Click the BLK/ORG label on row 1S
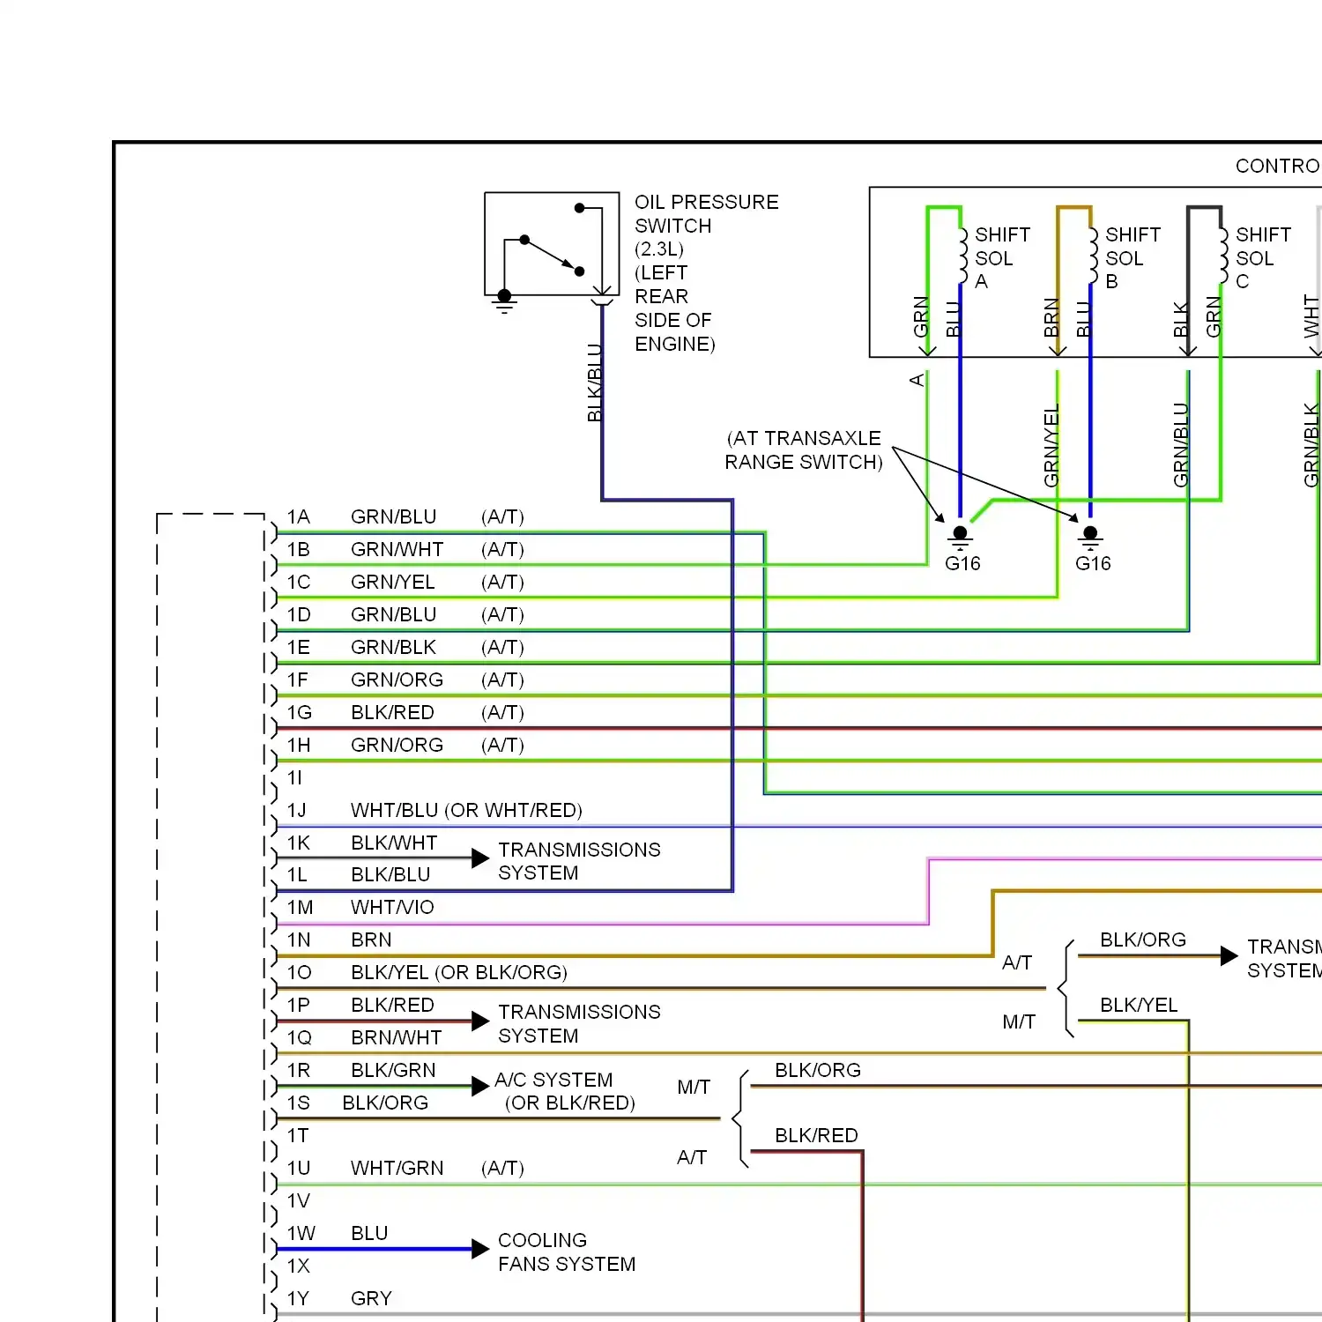 click(x=385, y=1103)
